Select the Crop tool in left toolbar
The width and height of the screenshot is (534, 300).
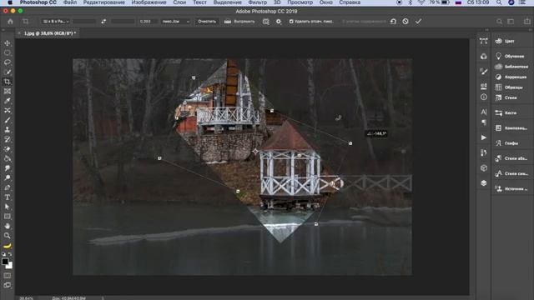(8, 82)
